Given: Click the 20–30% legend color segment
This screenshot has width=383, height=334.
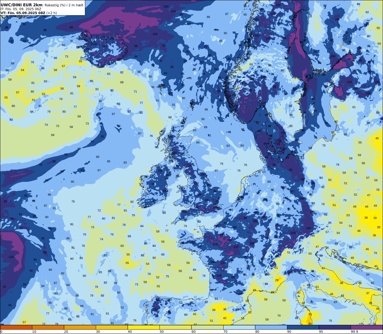Looking at the screenshot, I should pyautogui.click(x=80, y=327).
